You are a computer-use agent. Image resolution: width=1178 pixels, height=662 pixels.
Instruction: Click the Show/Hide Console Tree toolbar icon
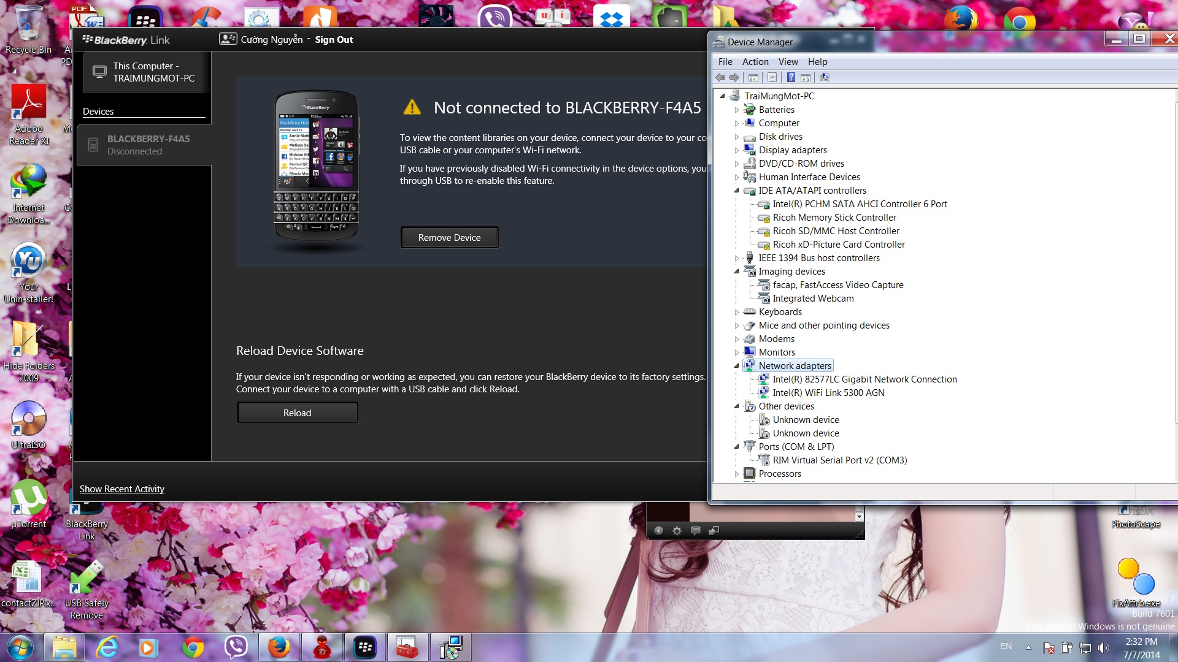coord(753,78)
